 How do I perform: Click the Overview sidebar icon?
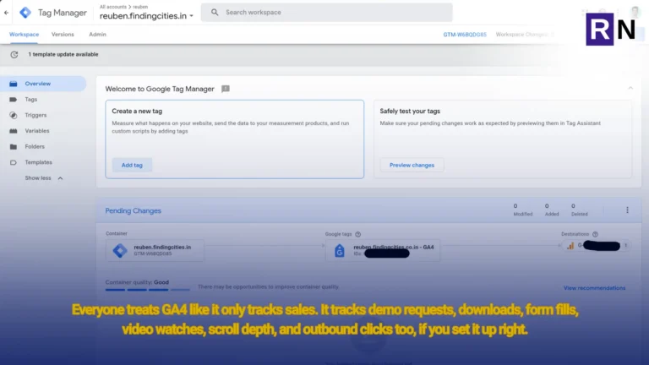coord(14,84)
